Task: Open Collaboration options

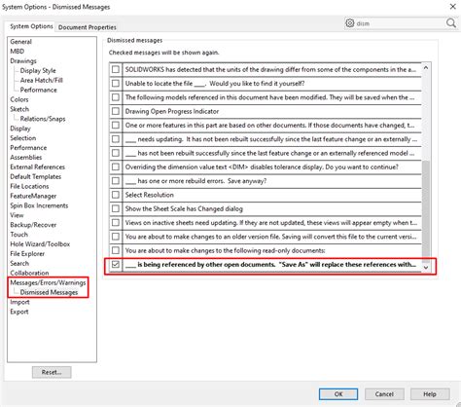Action: click(x=29, y=273)
